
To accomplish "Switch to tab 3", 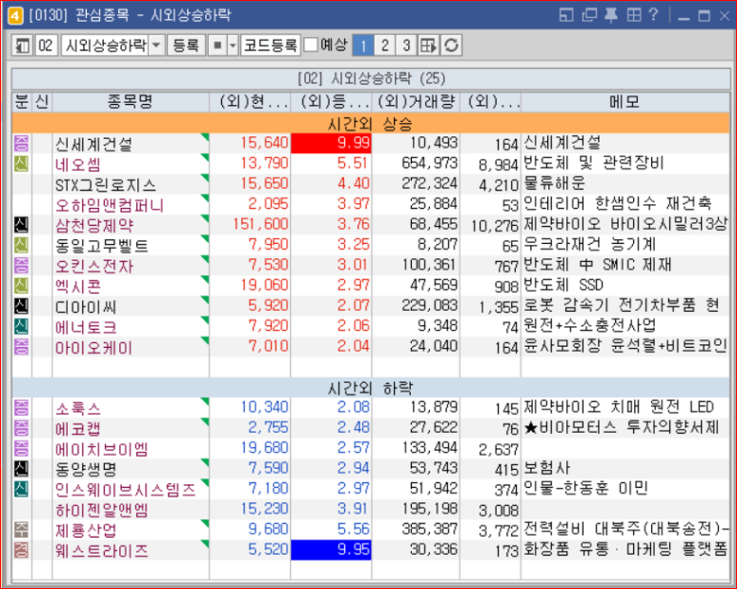I will [x=406, y=46].
